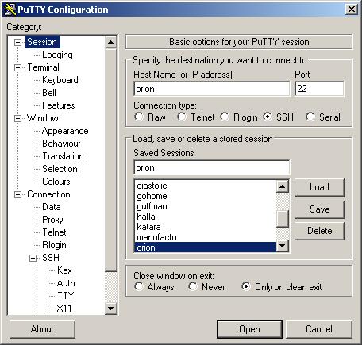Click saved sessions list scroll up arrow
362x345 pixels.
click(282, 186)
